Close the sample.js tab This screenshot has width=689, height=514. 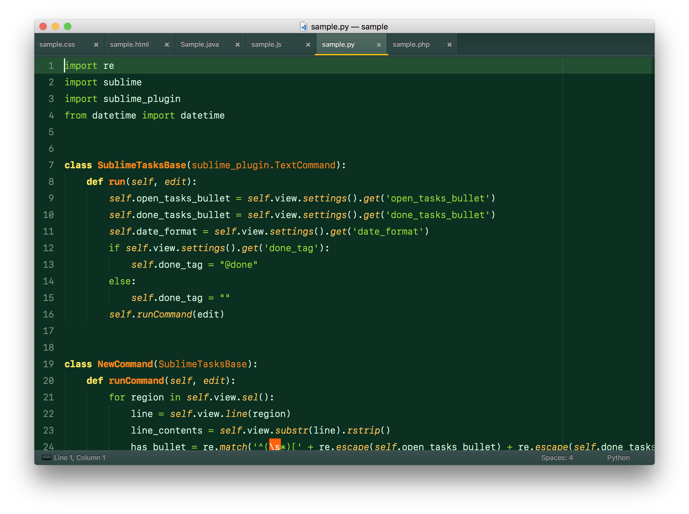pos(308,45)
